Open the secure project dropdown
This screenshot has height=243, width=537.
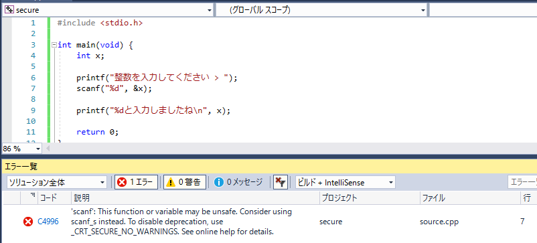point(210,10)
